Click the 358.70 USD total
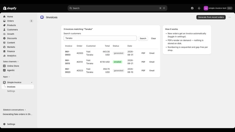 [x=106, y=70]
